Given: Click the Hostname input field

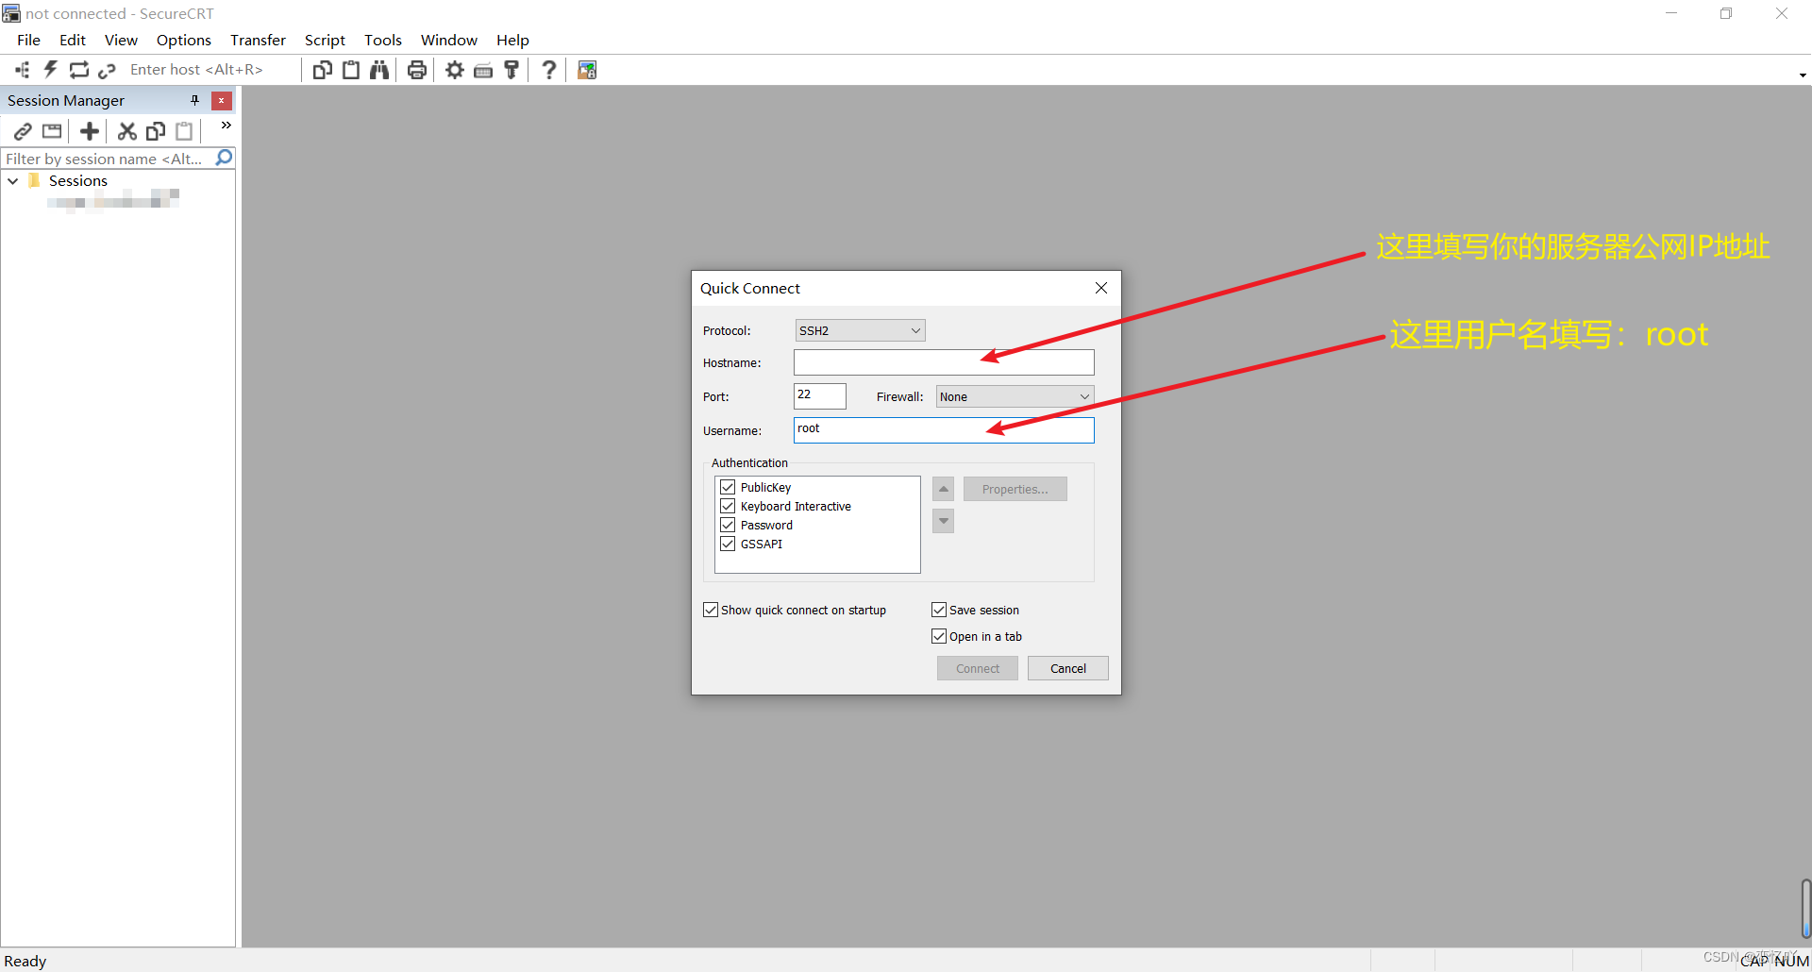Looking at the screenshot, I should 944,362.
